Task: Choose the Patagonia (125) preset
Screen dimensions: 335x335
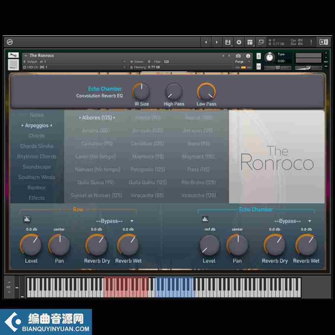Action: pos(148,169)
